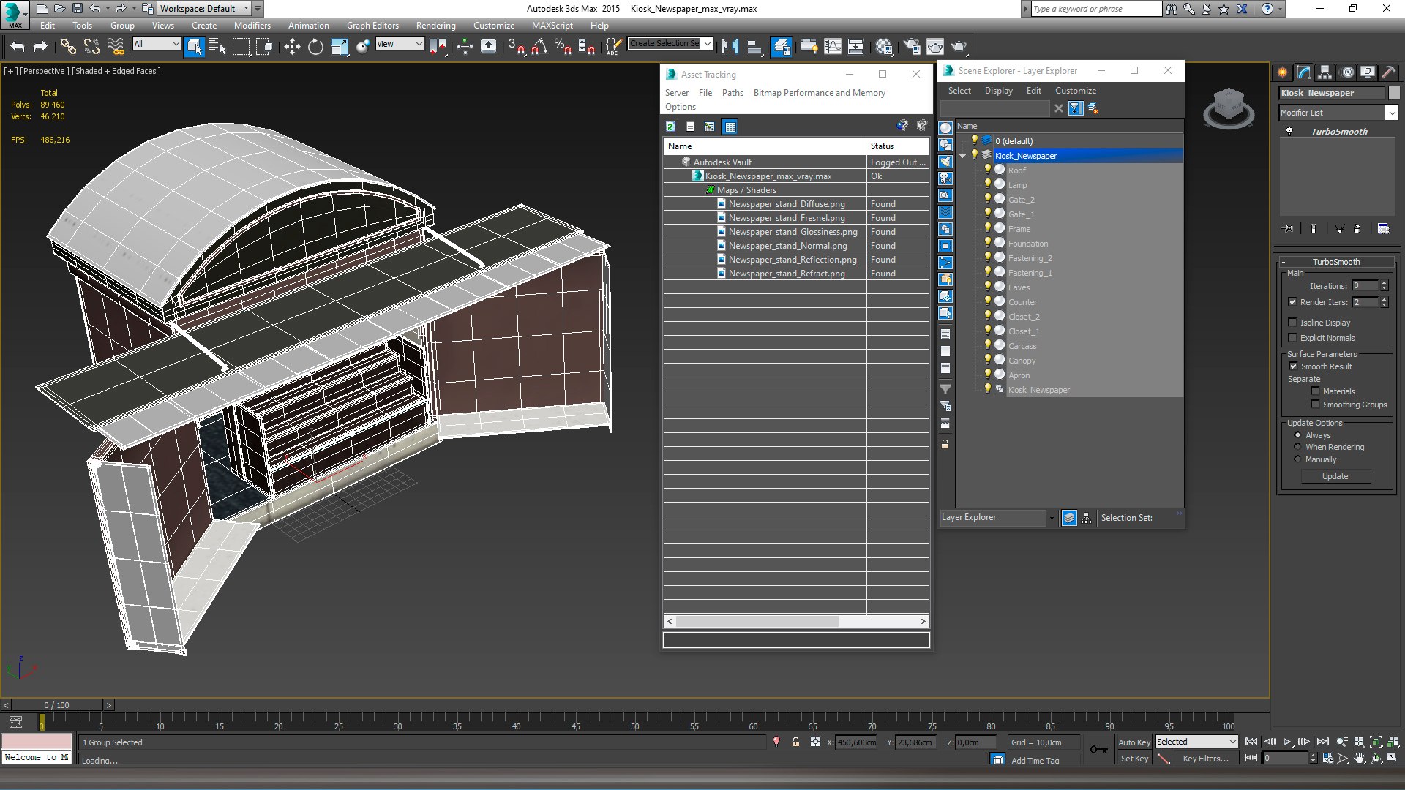The image size is (1405, 790).
Task: Open the Layer Explorer dropdown
Action: point(1052,518)
